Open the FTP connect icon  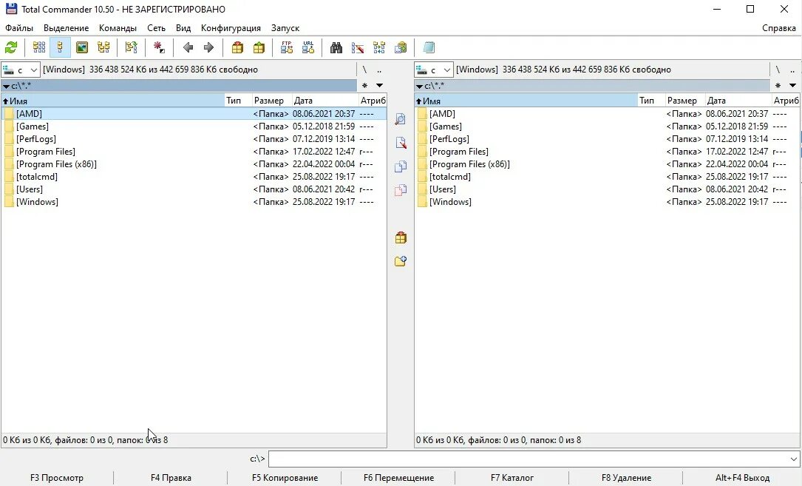click(287, 47)
